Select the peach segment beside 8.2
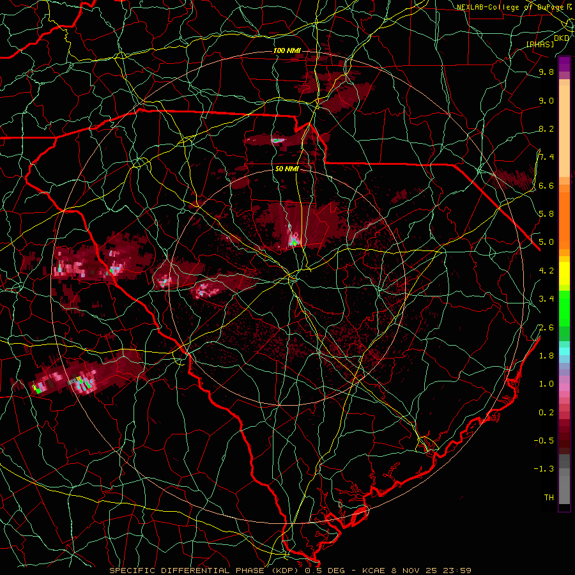Image resolution: width=575 pixels, height=575 pixels. (x=564, y=131)
